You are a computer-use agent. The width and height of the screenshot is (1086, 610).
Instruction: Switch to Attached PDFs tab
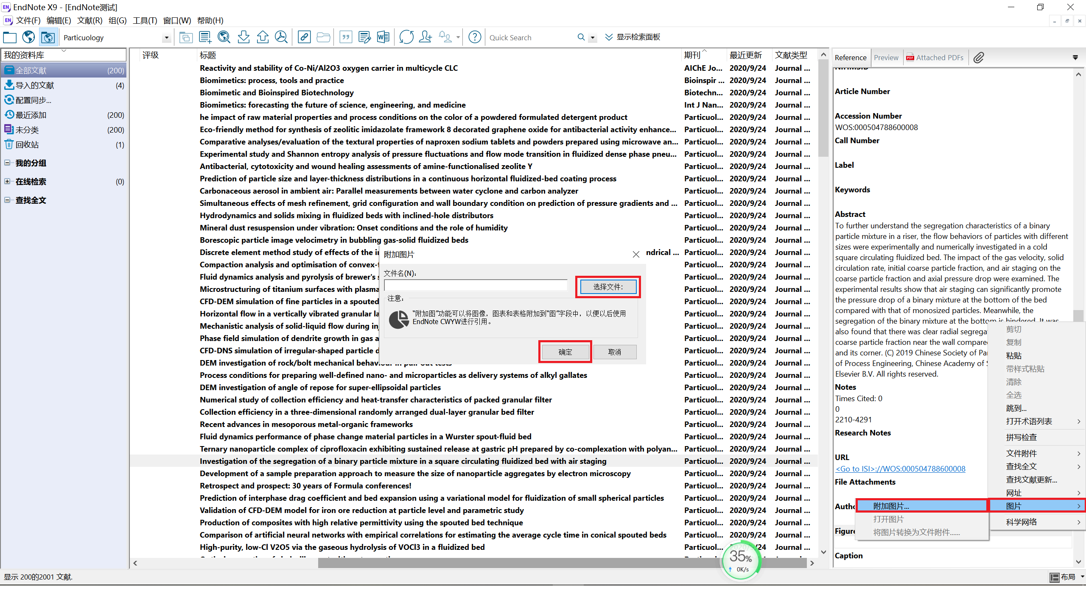click(935, 58)
